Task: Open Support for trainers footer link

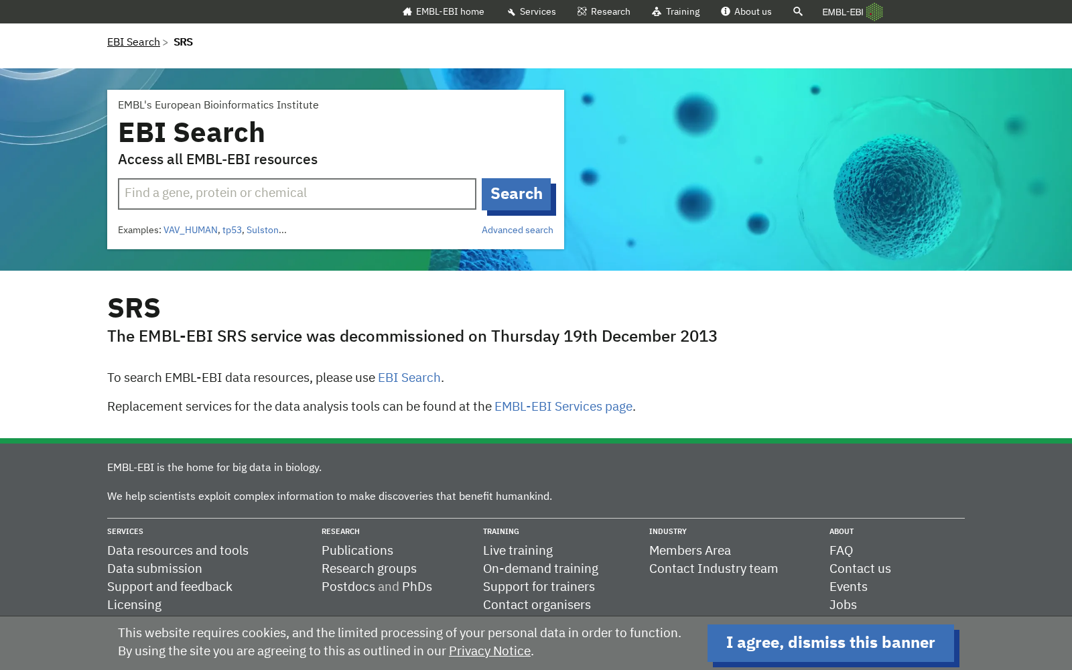Action: (539, 587)
